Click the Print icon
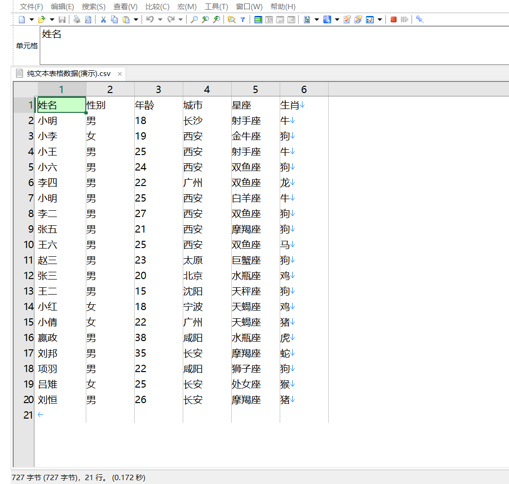Viewport: 509px width, 484px height. click(x=77, y=19)
